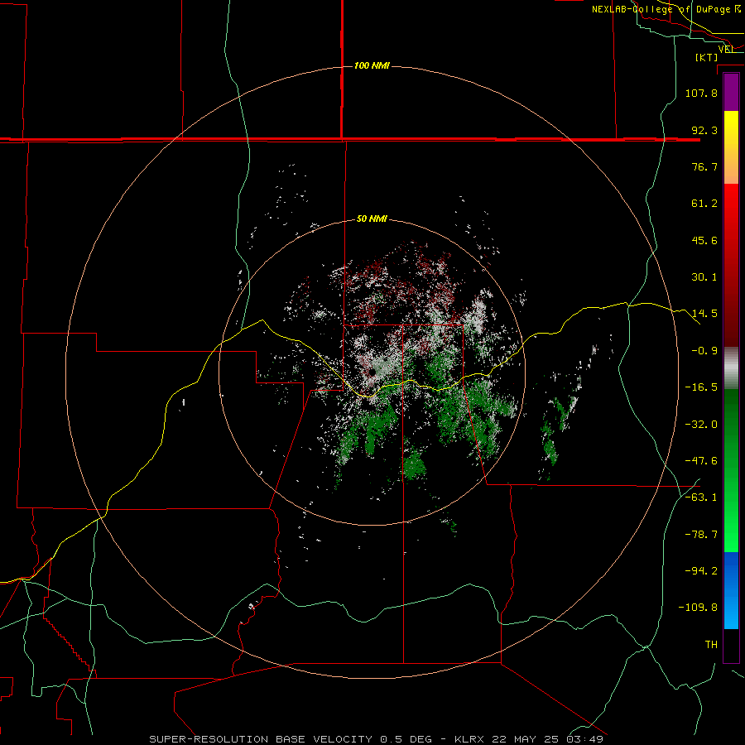Image resolution: width=745 pixels, height=745 pixels.
Task: Click the radar site center dark spot
Action: pos(372,372)
